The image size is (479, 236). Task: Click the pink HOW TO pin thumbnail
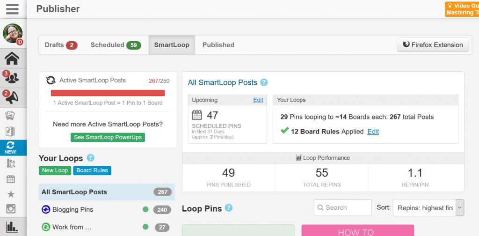(358, 230)
